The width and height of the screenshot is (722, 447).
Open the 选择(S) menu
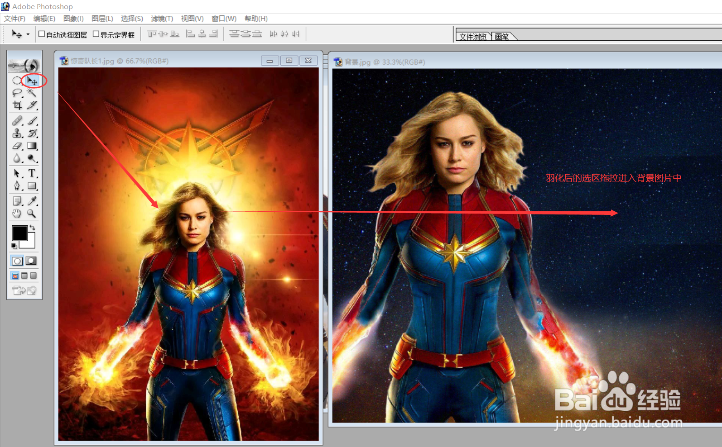132,19
